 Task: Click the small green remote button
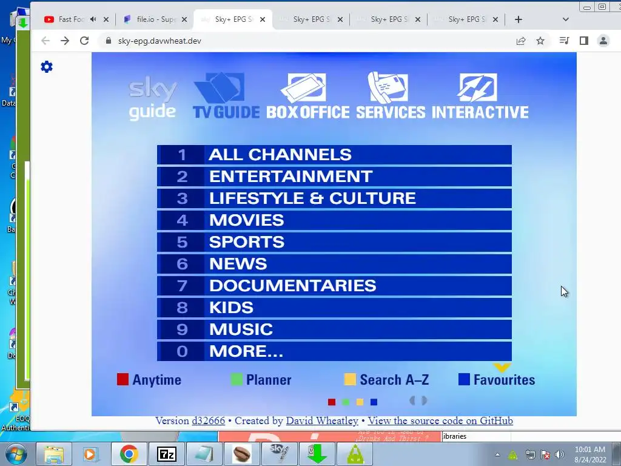click(346, 402)
